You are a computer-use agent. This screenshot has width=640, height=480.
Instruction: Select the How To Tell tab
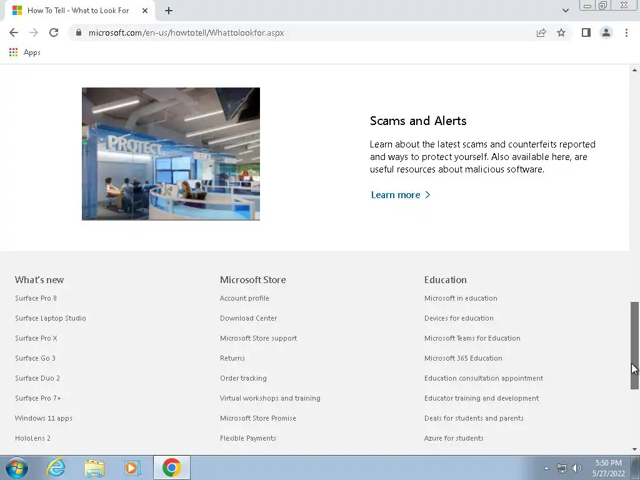(x=77, y=11)
